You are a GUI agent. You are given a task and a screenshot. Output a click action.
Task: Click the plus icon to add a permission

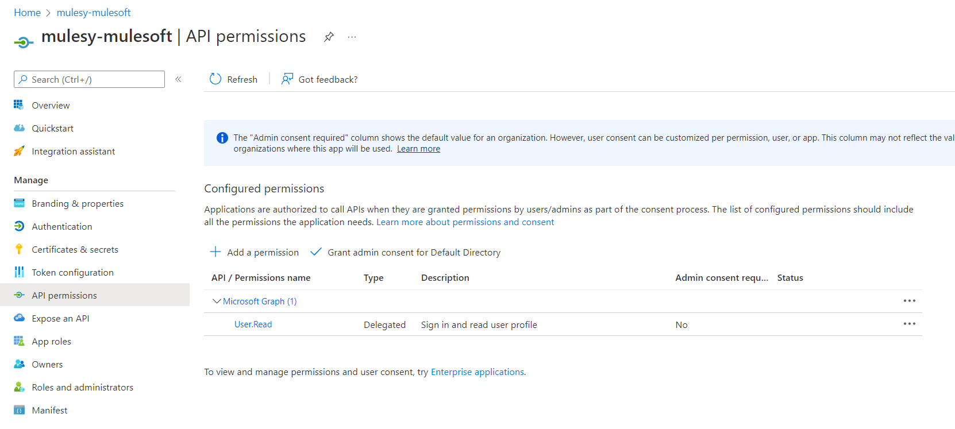click(215, 252)
